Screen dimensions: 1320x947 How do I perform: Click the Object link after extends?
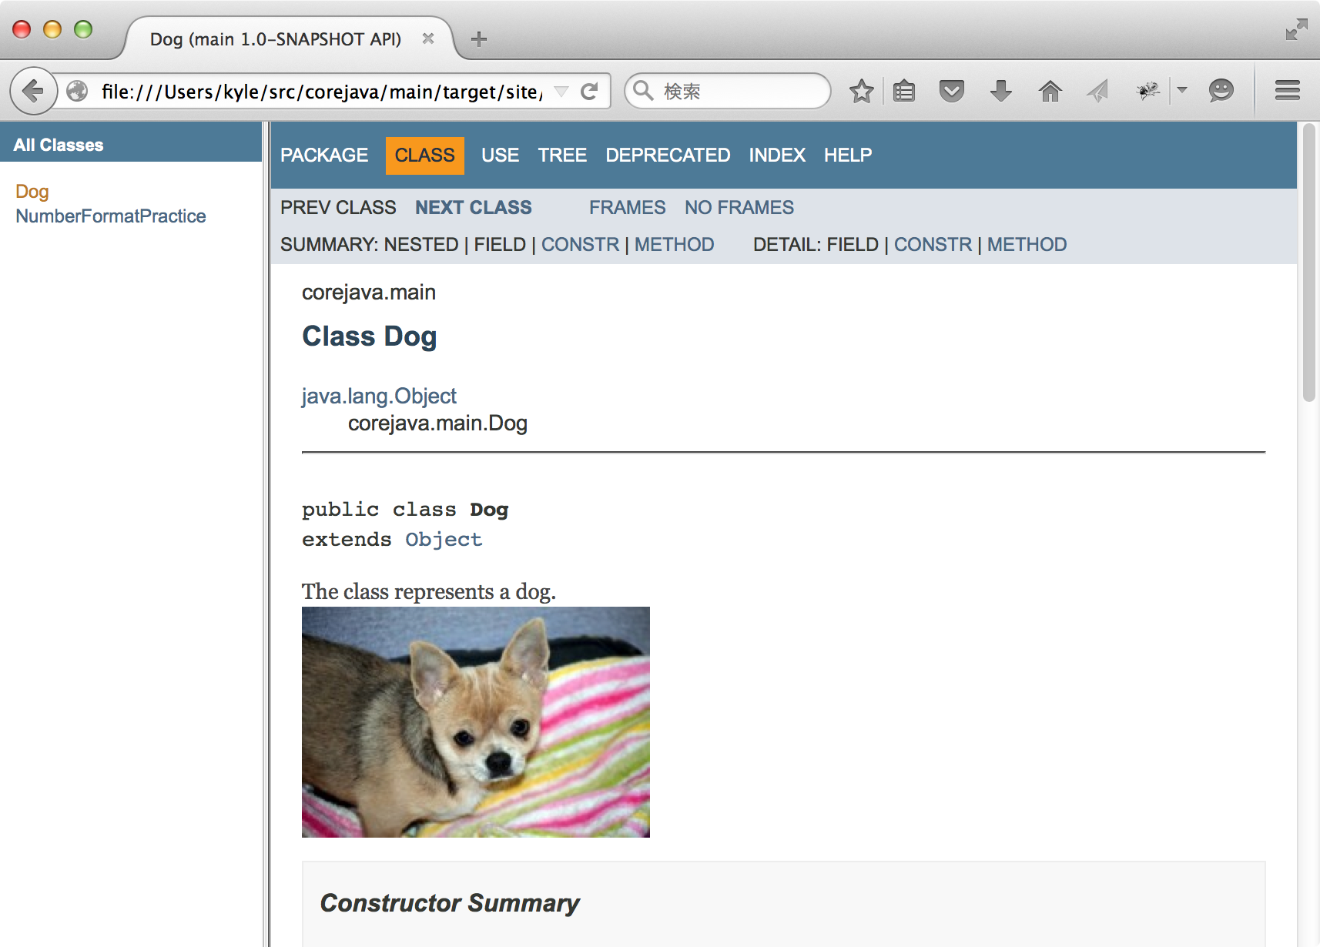click(x=444, y=540)
